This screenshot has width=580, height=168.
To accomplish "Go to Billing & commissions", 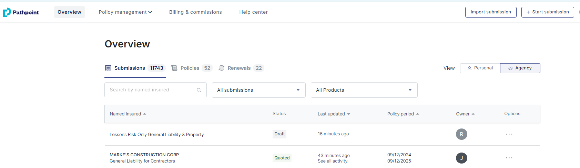I will [195, 12].
